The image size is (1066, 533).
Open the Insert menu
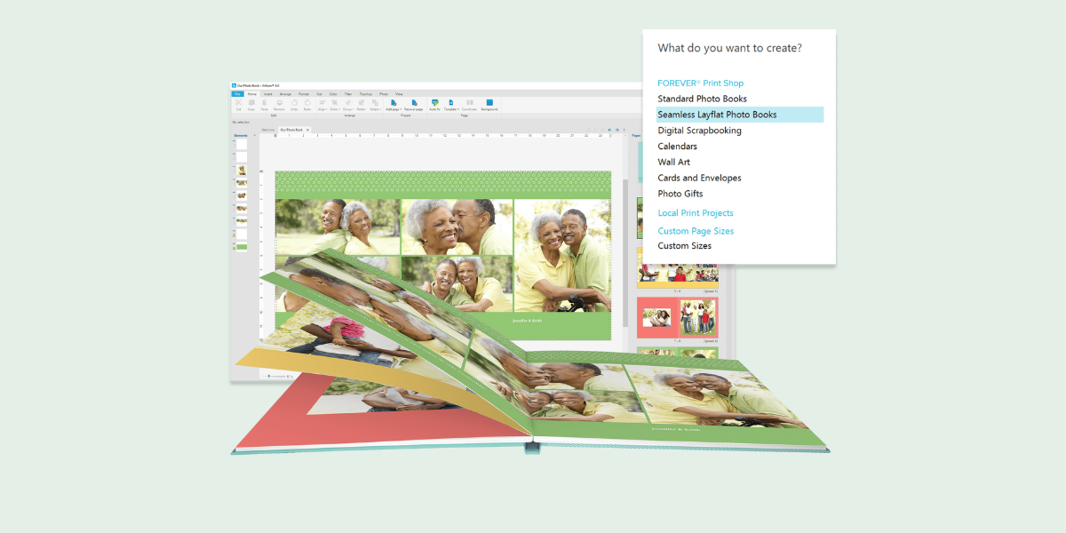coord(267,94)
